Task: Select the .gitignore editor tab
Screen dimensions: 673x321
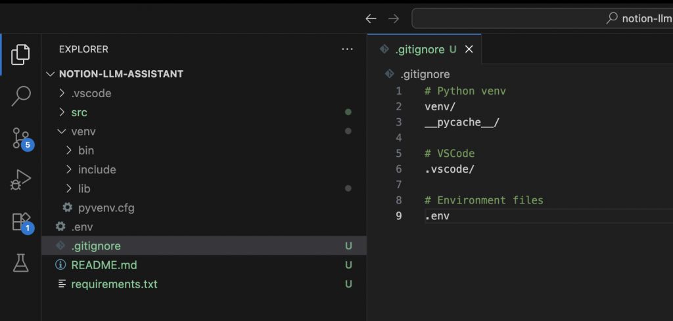Action: coord(419,50)
